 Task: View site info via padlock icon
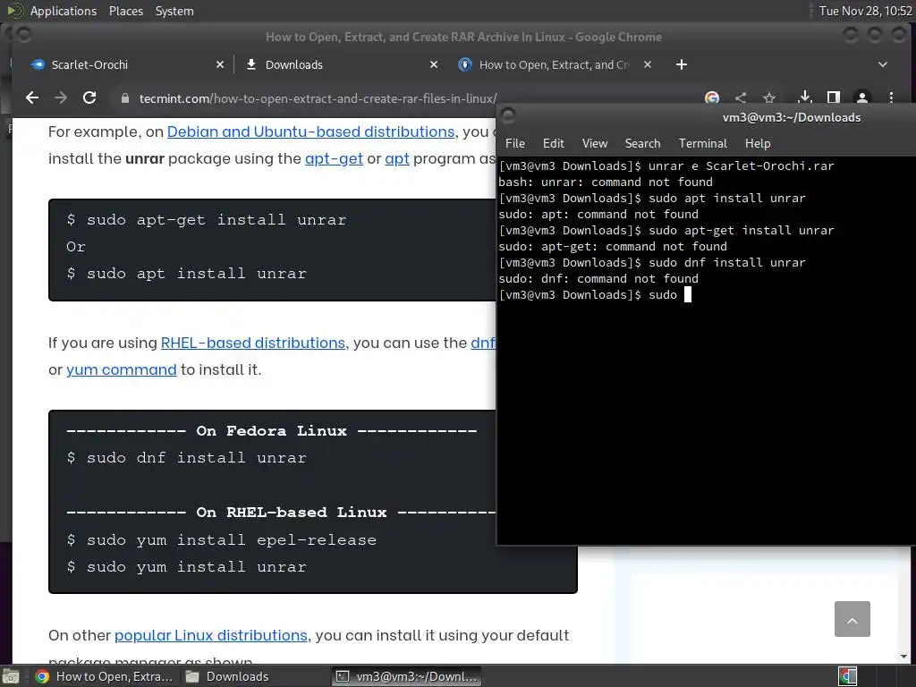[124, 98]
